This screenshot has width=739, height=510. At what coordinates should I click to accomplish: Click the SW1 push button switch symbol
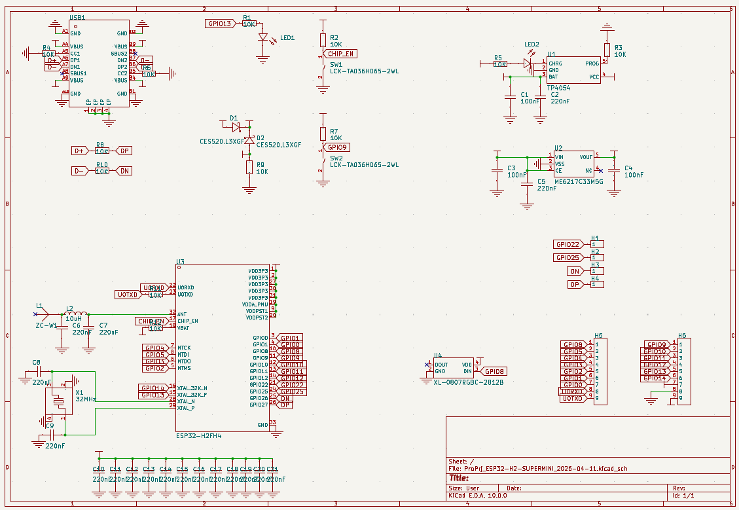click(x=322, y=69)
